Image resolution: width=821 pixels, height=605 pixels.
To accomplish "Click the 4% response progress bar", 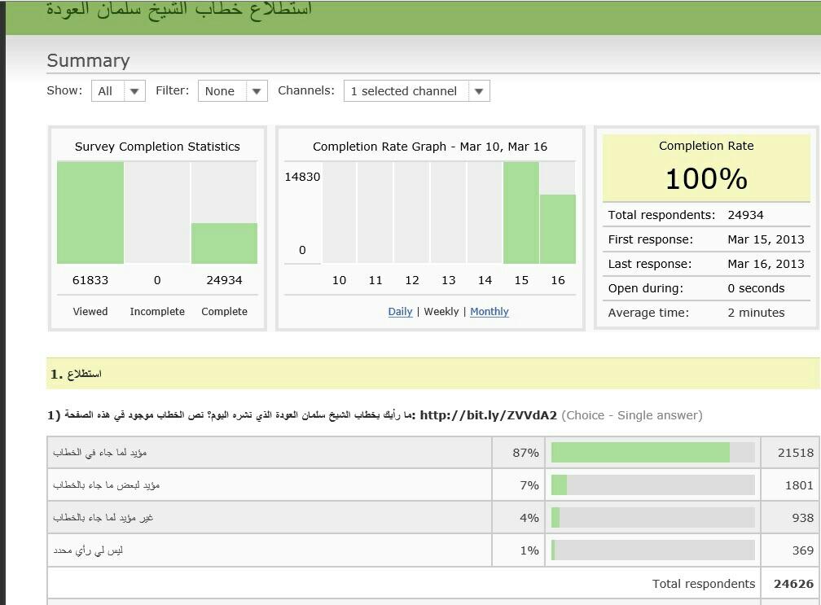I will 652,518.
